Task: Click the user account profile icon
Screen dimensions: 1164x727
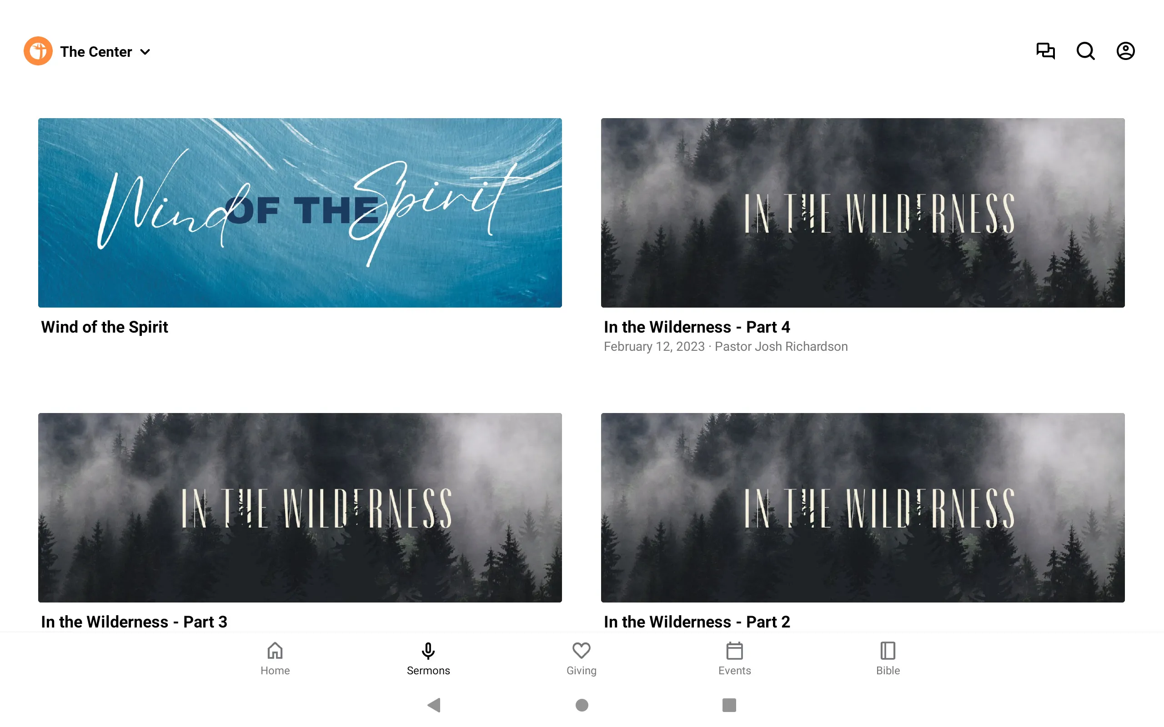Action: pos(1125,51)
